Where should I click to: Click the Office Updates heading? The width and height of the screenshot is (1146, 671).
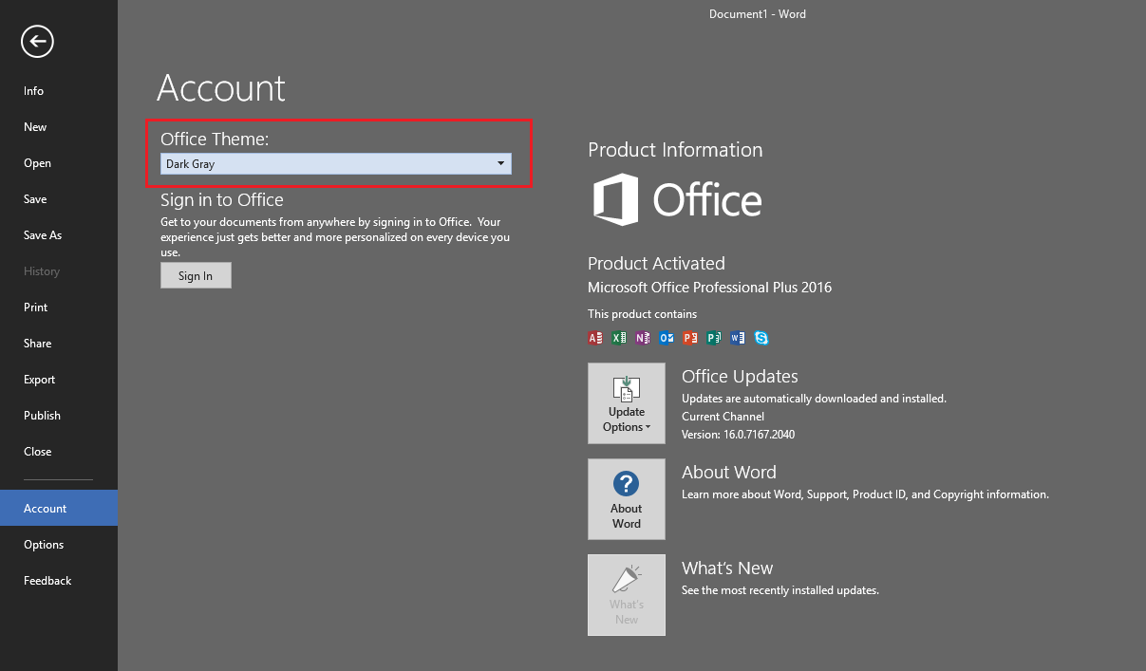[740, 376]
